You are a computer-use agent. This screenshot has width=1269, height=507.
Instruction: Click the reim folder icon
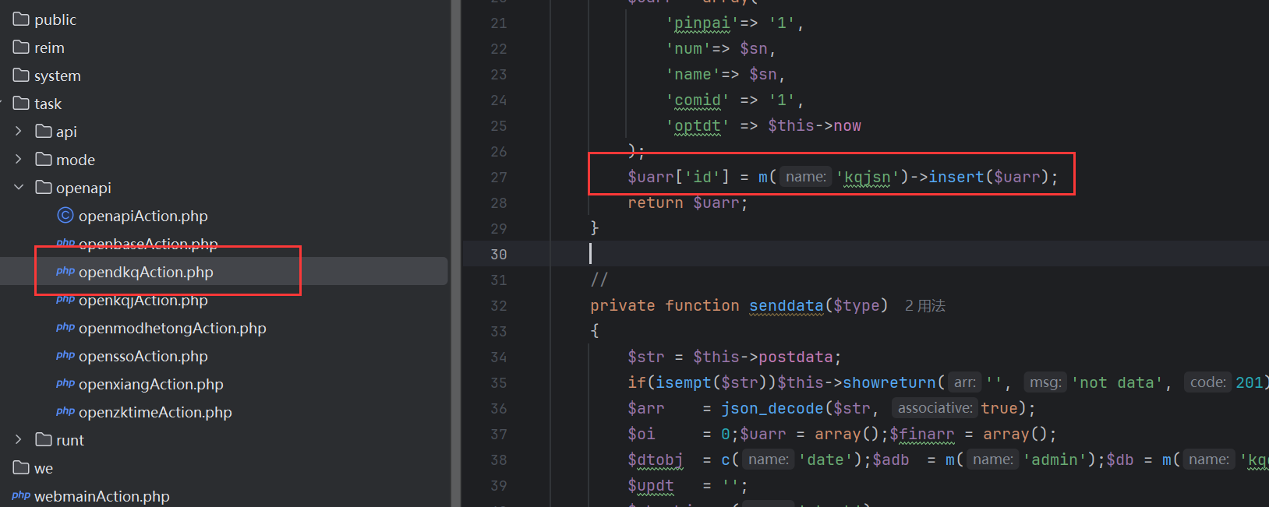coord(21,48)
